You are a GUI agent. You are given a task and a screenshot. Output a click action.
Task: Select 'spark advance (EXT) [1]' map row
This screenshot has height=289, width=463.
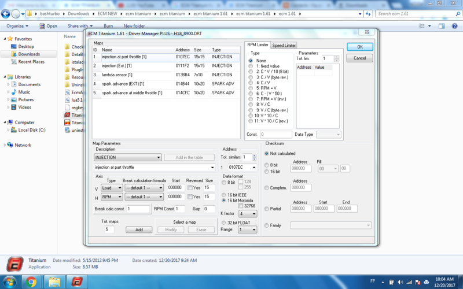[x=166, y=84]
